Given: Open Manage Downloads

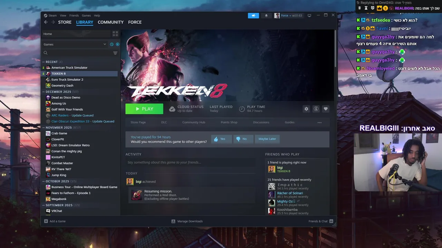Looking at the screenshot, I should 187,221.
